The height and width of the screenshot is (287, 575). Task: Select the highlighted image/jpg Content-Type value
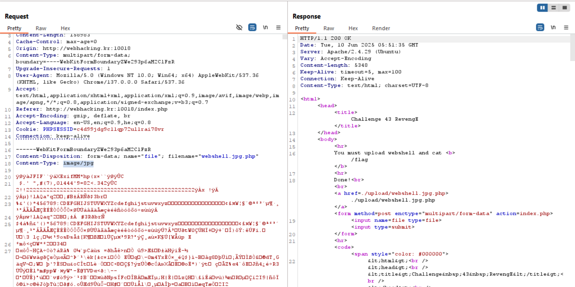pos(78,163)
